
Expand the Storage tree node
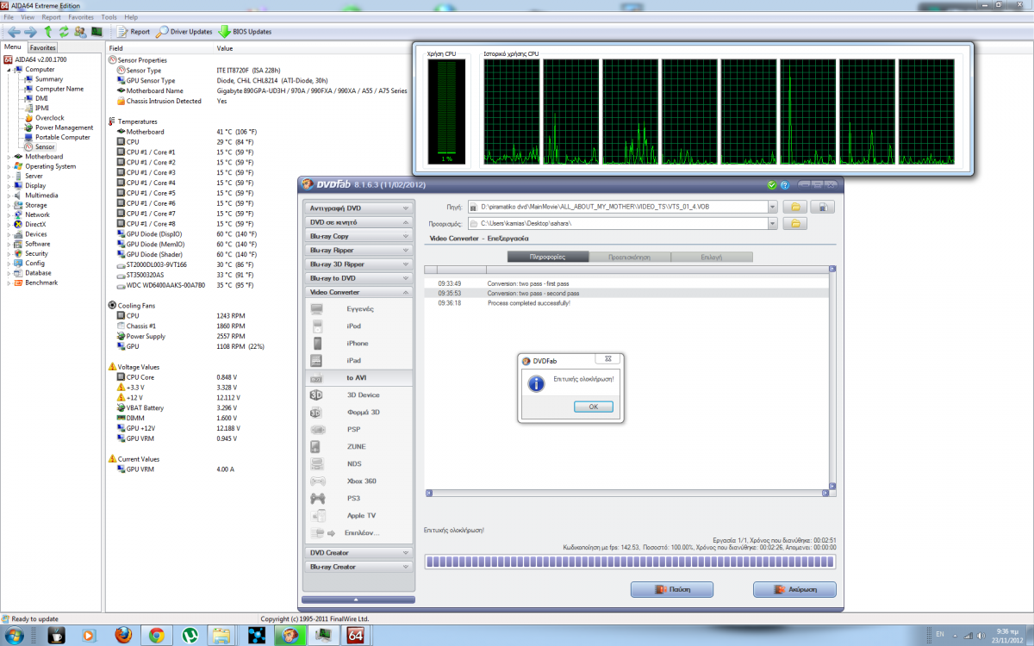tap(9, 205)
